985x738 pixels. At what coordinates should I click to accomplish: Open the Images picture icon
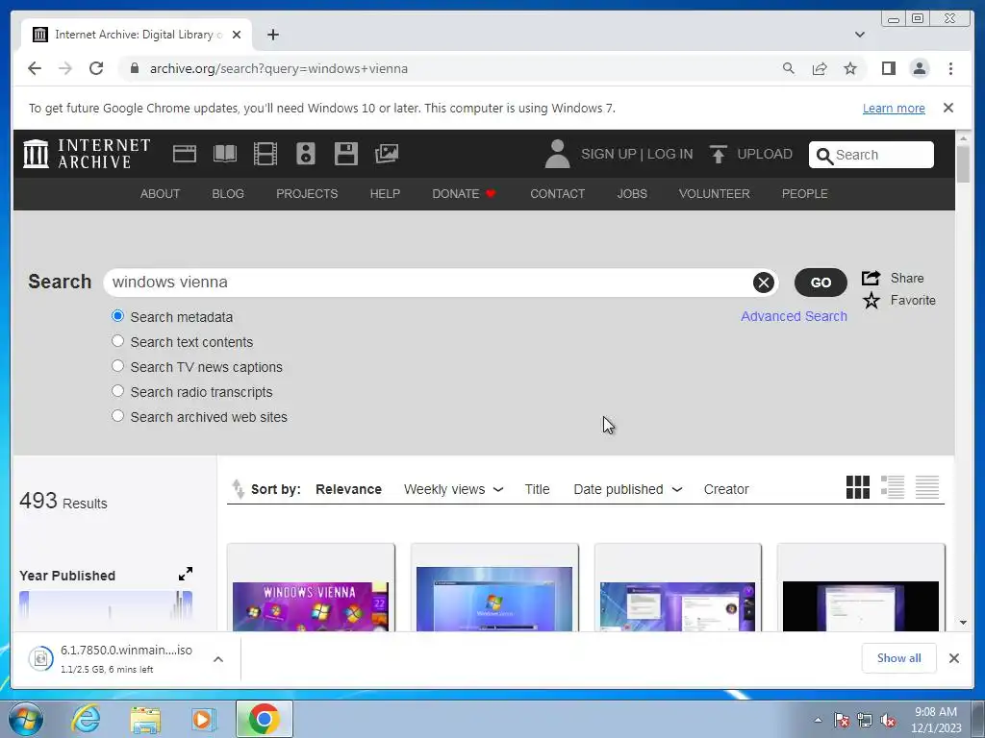pyautogui.click(x=387, y=154)
